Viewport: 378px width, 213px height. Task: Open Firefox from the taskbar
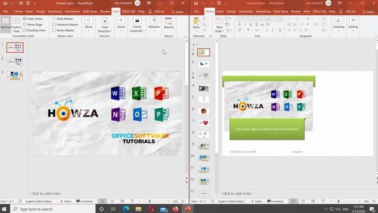click(x=175, y=209)
